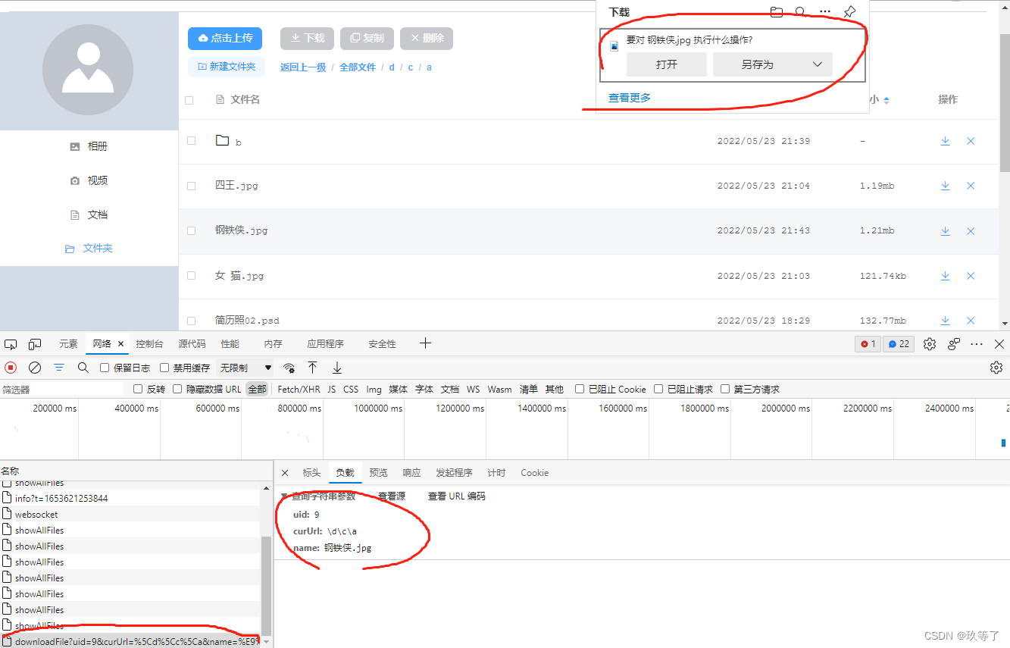1010x648 pixels.
Task: Download 女 猫.jpg using its row arrow icon
Action: 945,276
